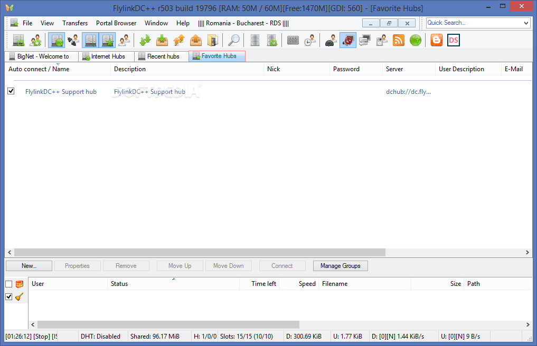Click the Romania - Bucharest - RDS label
This screenshot has height=346, width=537.
click(x=243, y=23)
